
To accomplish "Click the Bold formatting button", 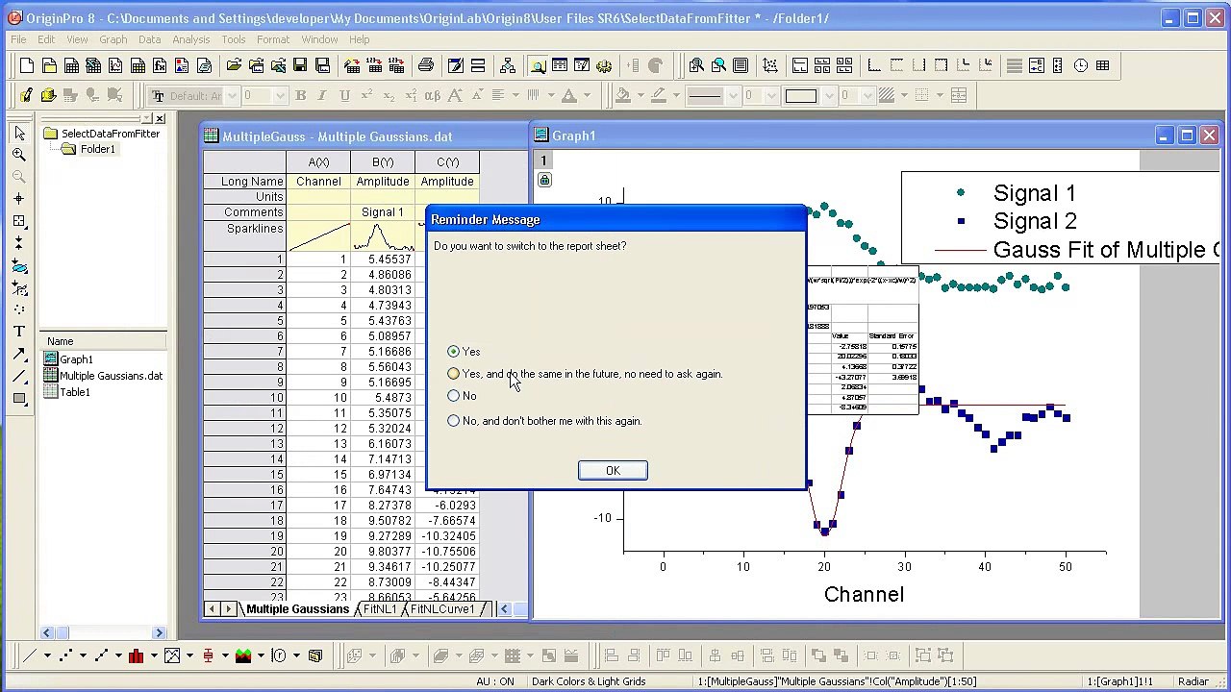I will 300,95.
